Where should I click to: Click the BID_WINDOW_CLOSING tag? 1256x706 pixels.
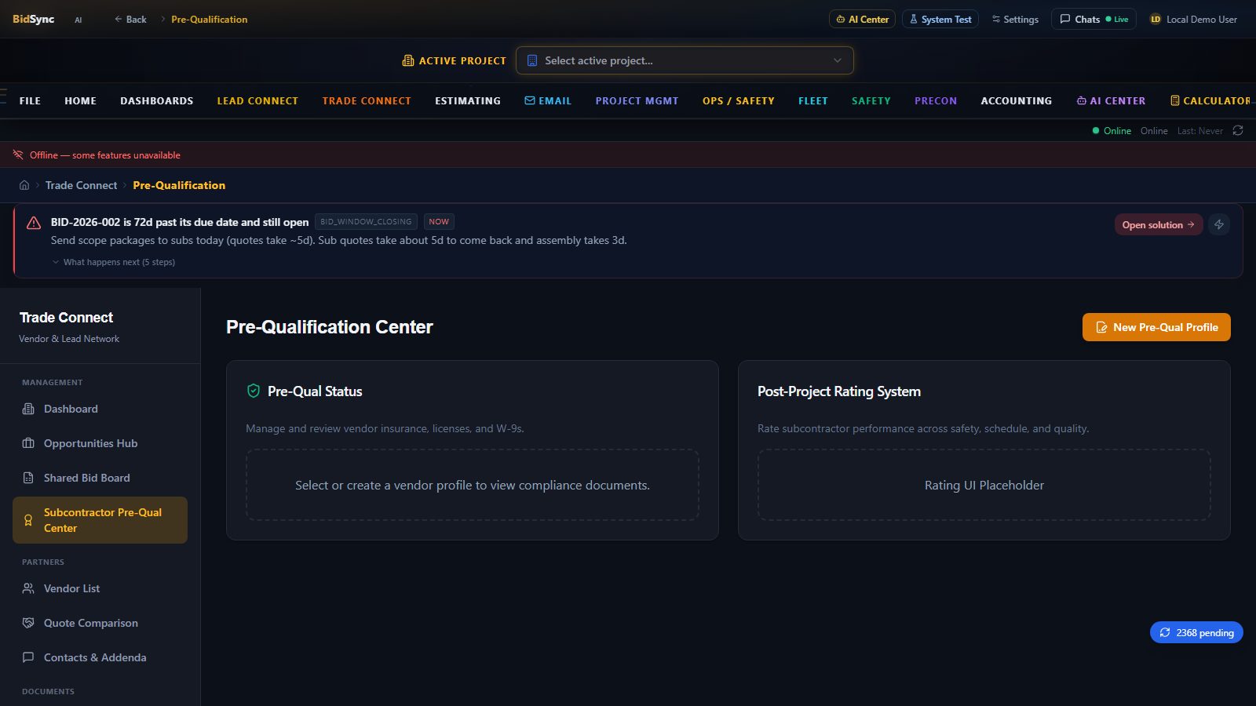coord(366,222)
